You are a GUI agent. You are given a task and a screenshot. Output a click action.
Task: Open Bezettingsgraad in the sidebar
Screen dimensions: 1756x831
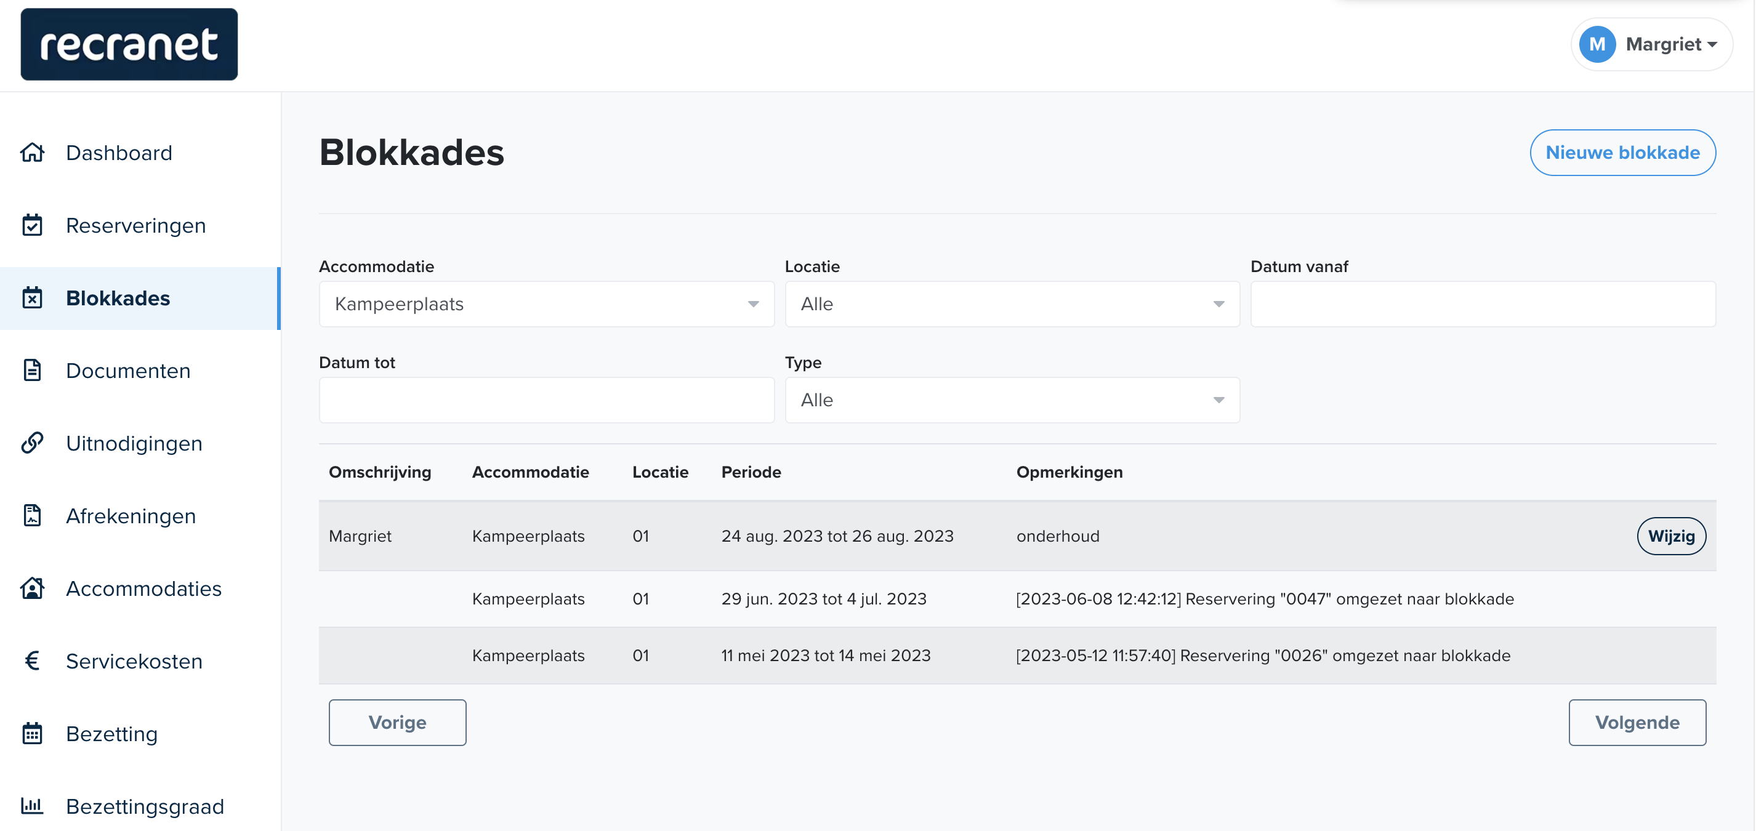tap(140, 806)
